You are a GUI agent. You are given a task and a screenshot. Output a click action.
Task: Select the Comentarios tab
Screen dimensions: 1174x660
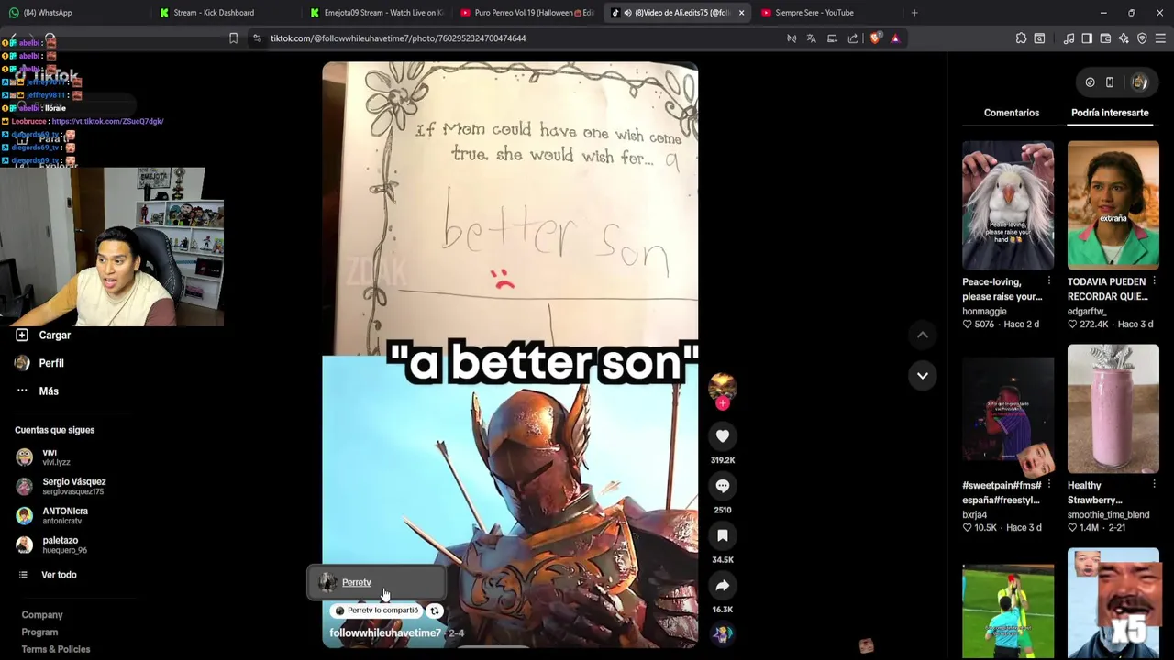[1012, 113]
